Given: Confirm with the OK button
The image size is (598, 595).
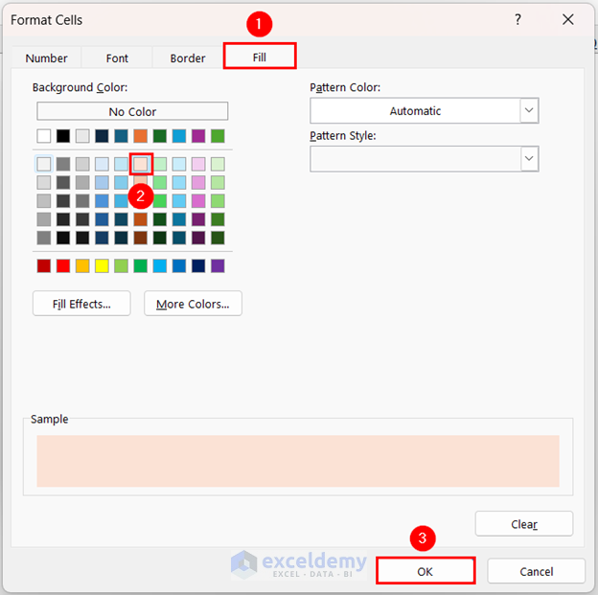Looking at the screenshot, I should pos(425,571).
